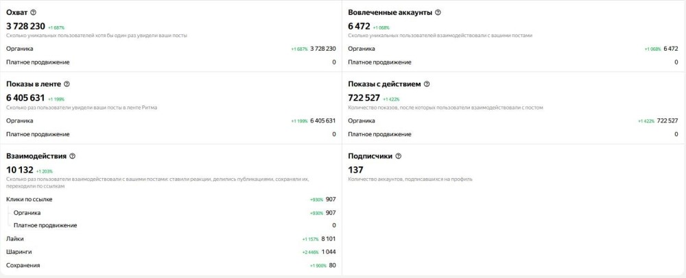Select the Показы с действием heading
Viewport: 686px width, 278px height.
[385, 84]
